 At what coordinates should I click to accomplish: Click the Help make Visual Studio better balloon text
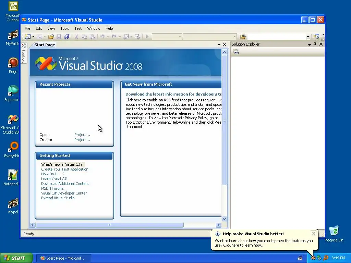[264, 243]
